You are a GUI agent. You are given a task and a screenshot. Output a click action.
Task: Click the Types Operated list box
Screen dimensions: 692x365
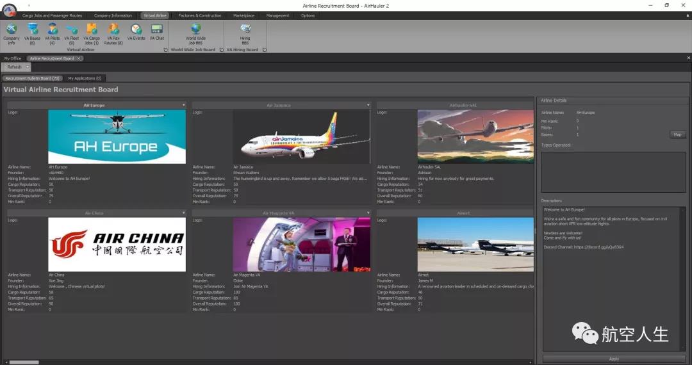click(613, 172)
